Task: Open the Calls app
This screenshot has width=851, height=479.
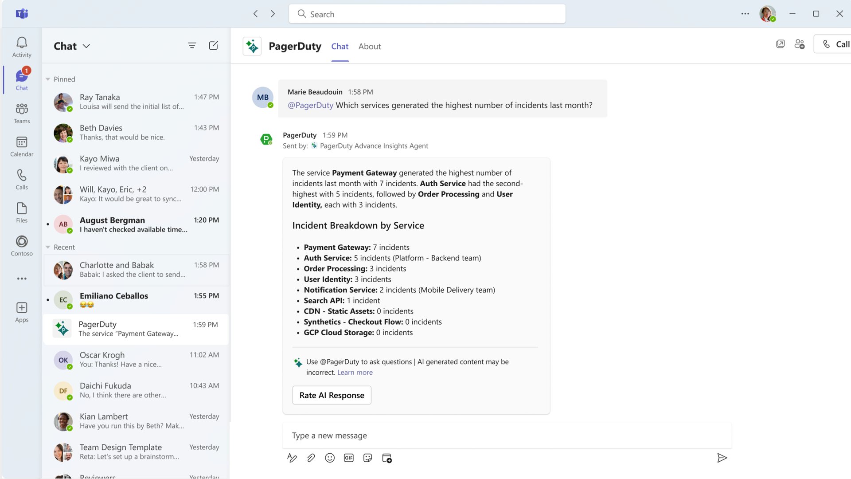Action: tap(22, 180)
